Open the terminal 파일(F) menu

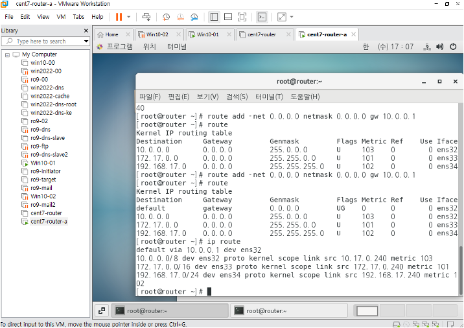click(x=150, y=97)
